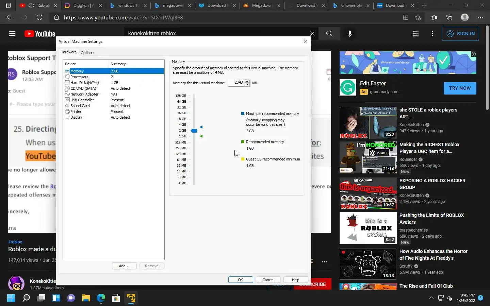
Task: Click the 8 GB memory scale label
Action: (x=182, y=119)
